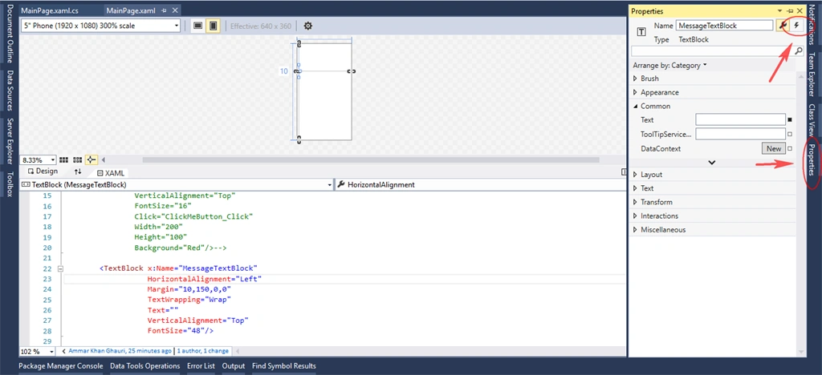This screenshot has height=375, width=822.
Task: Click the swap panes arrows icon
Action: point(78,171)
